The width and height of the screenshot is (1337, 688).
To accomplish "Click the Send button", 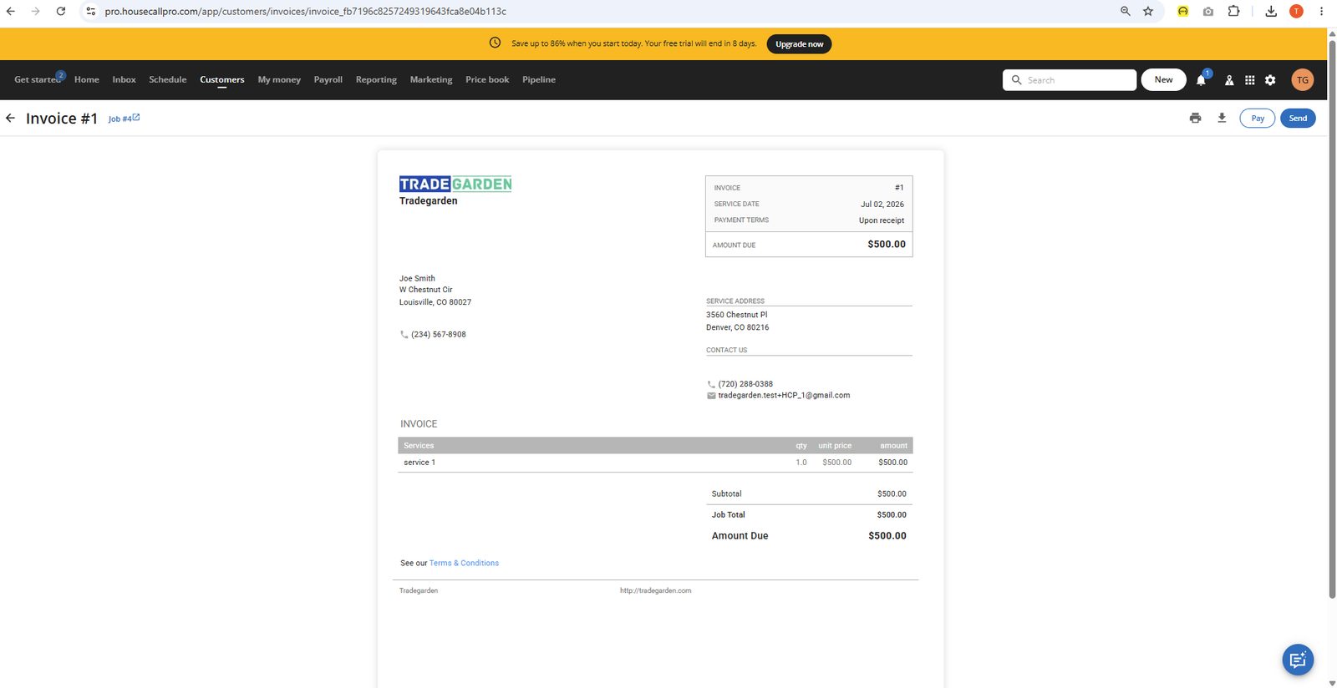I will 1298,119.
